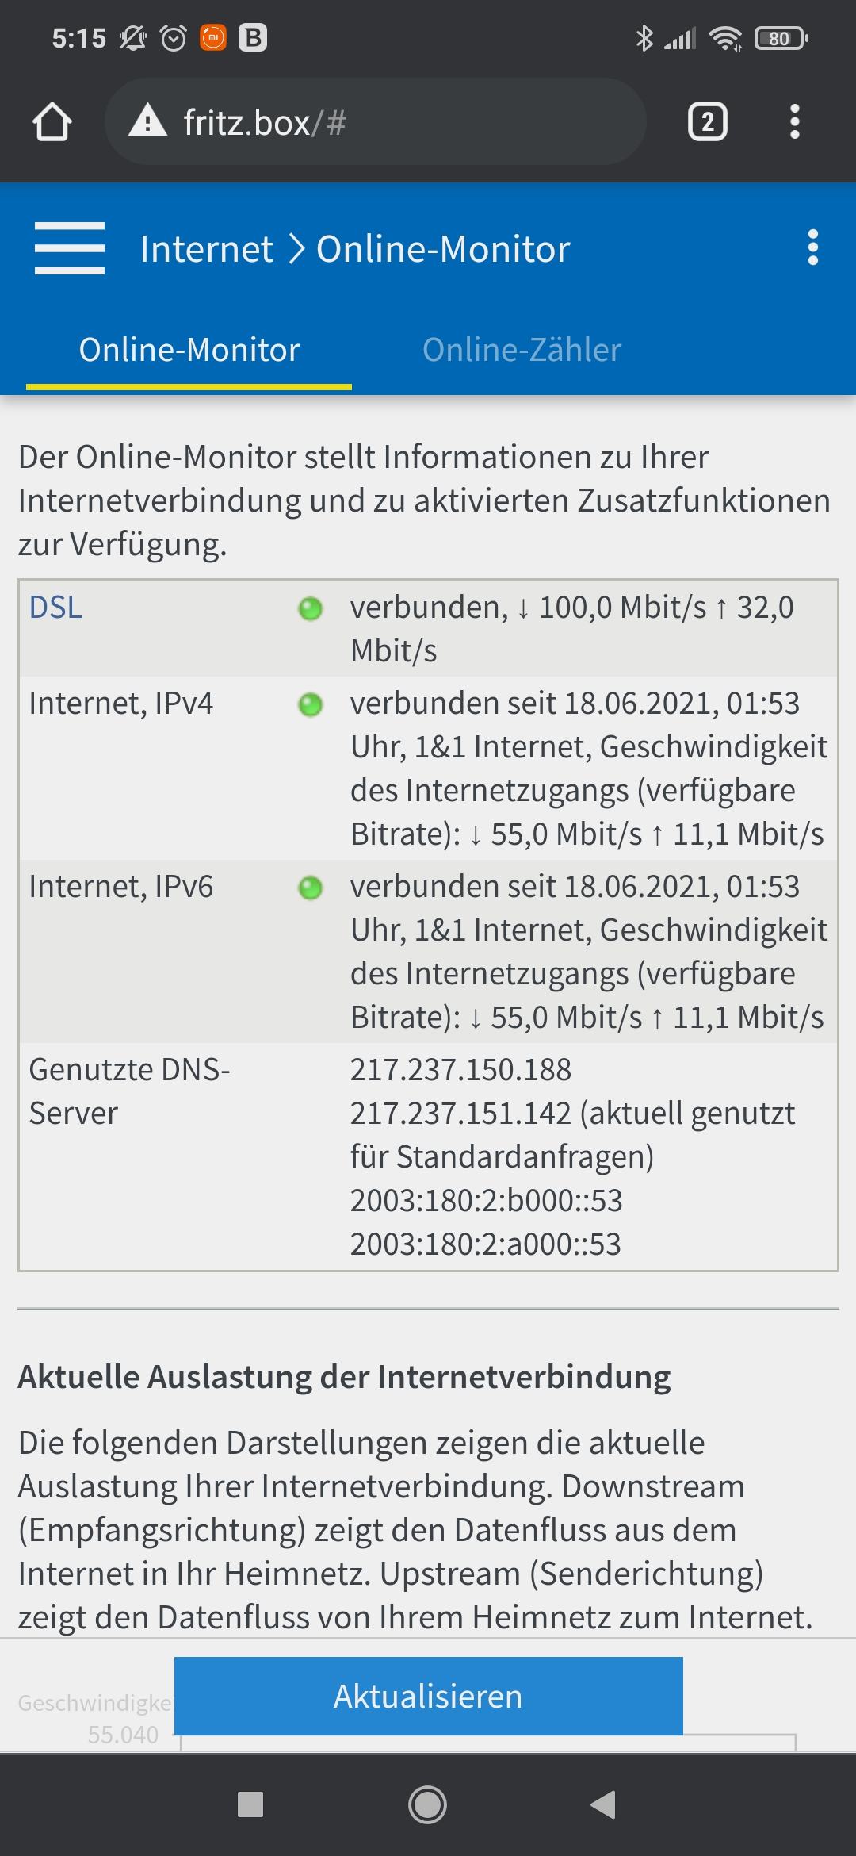Tap the IPv4 green connection indicator
The height and width of the screenshot is (1856, 856).
point(310,704)
